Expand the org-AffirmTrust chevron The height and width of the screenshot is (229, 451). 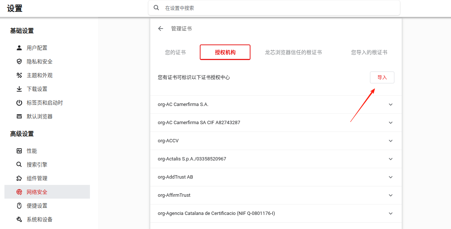click(x=391, y=195)
